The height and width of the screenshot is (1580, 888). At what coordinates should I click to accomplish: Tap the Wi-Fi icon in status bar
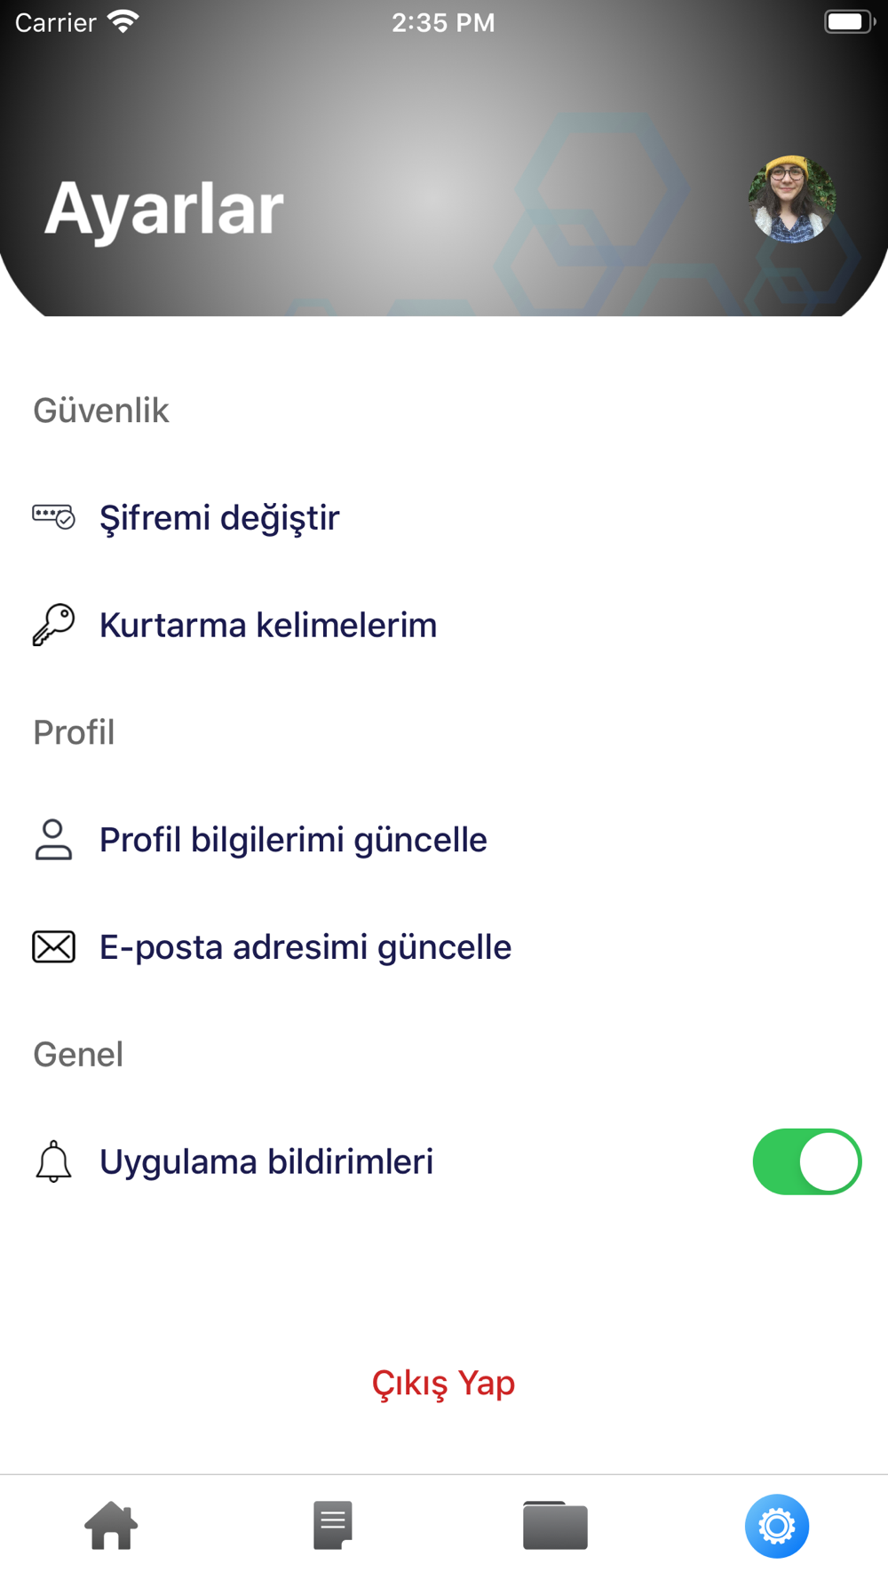coord(123,21)
